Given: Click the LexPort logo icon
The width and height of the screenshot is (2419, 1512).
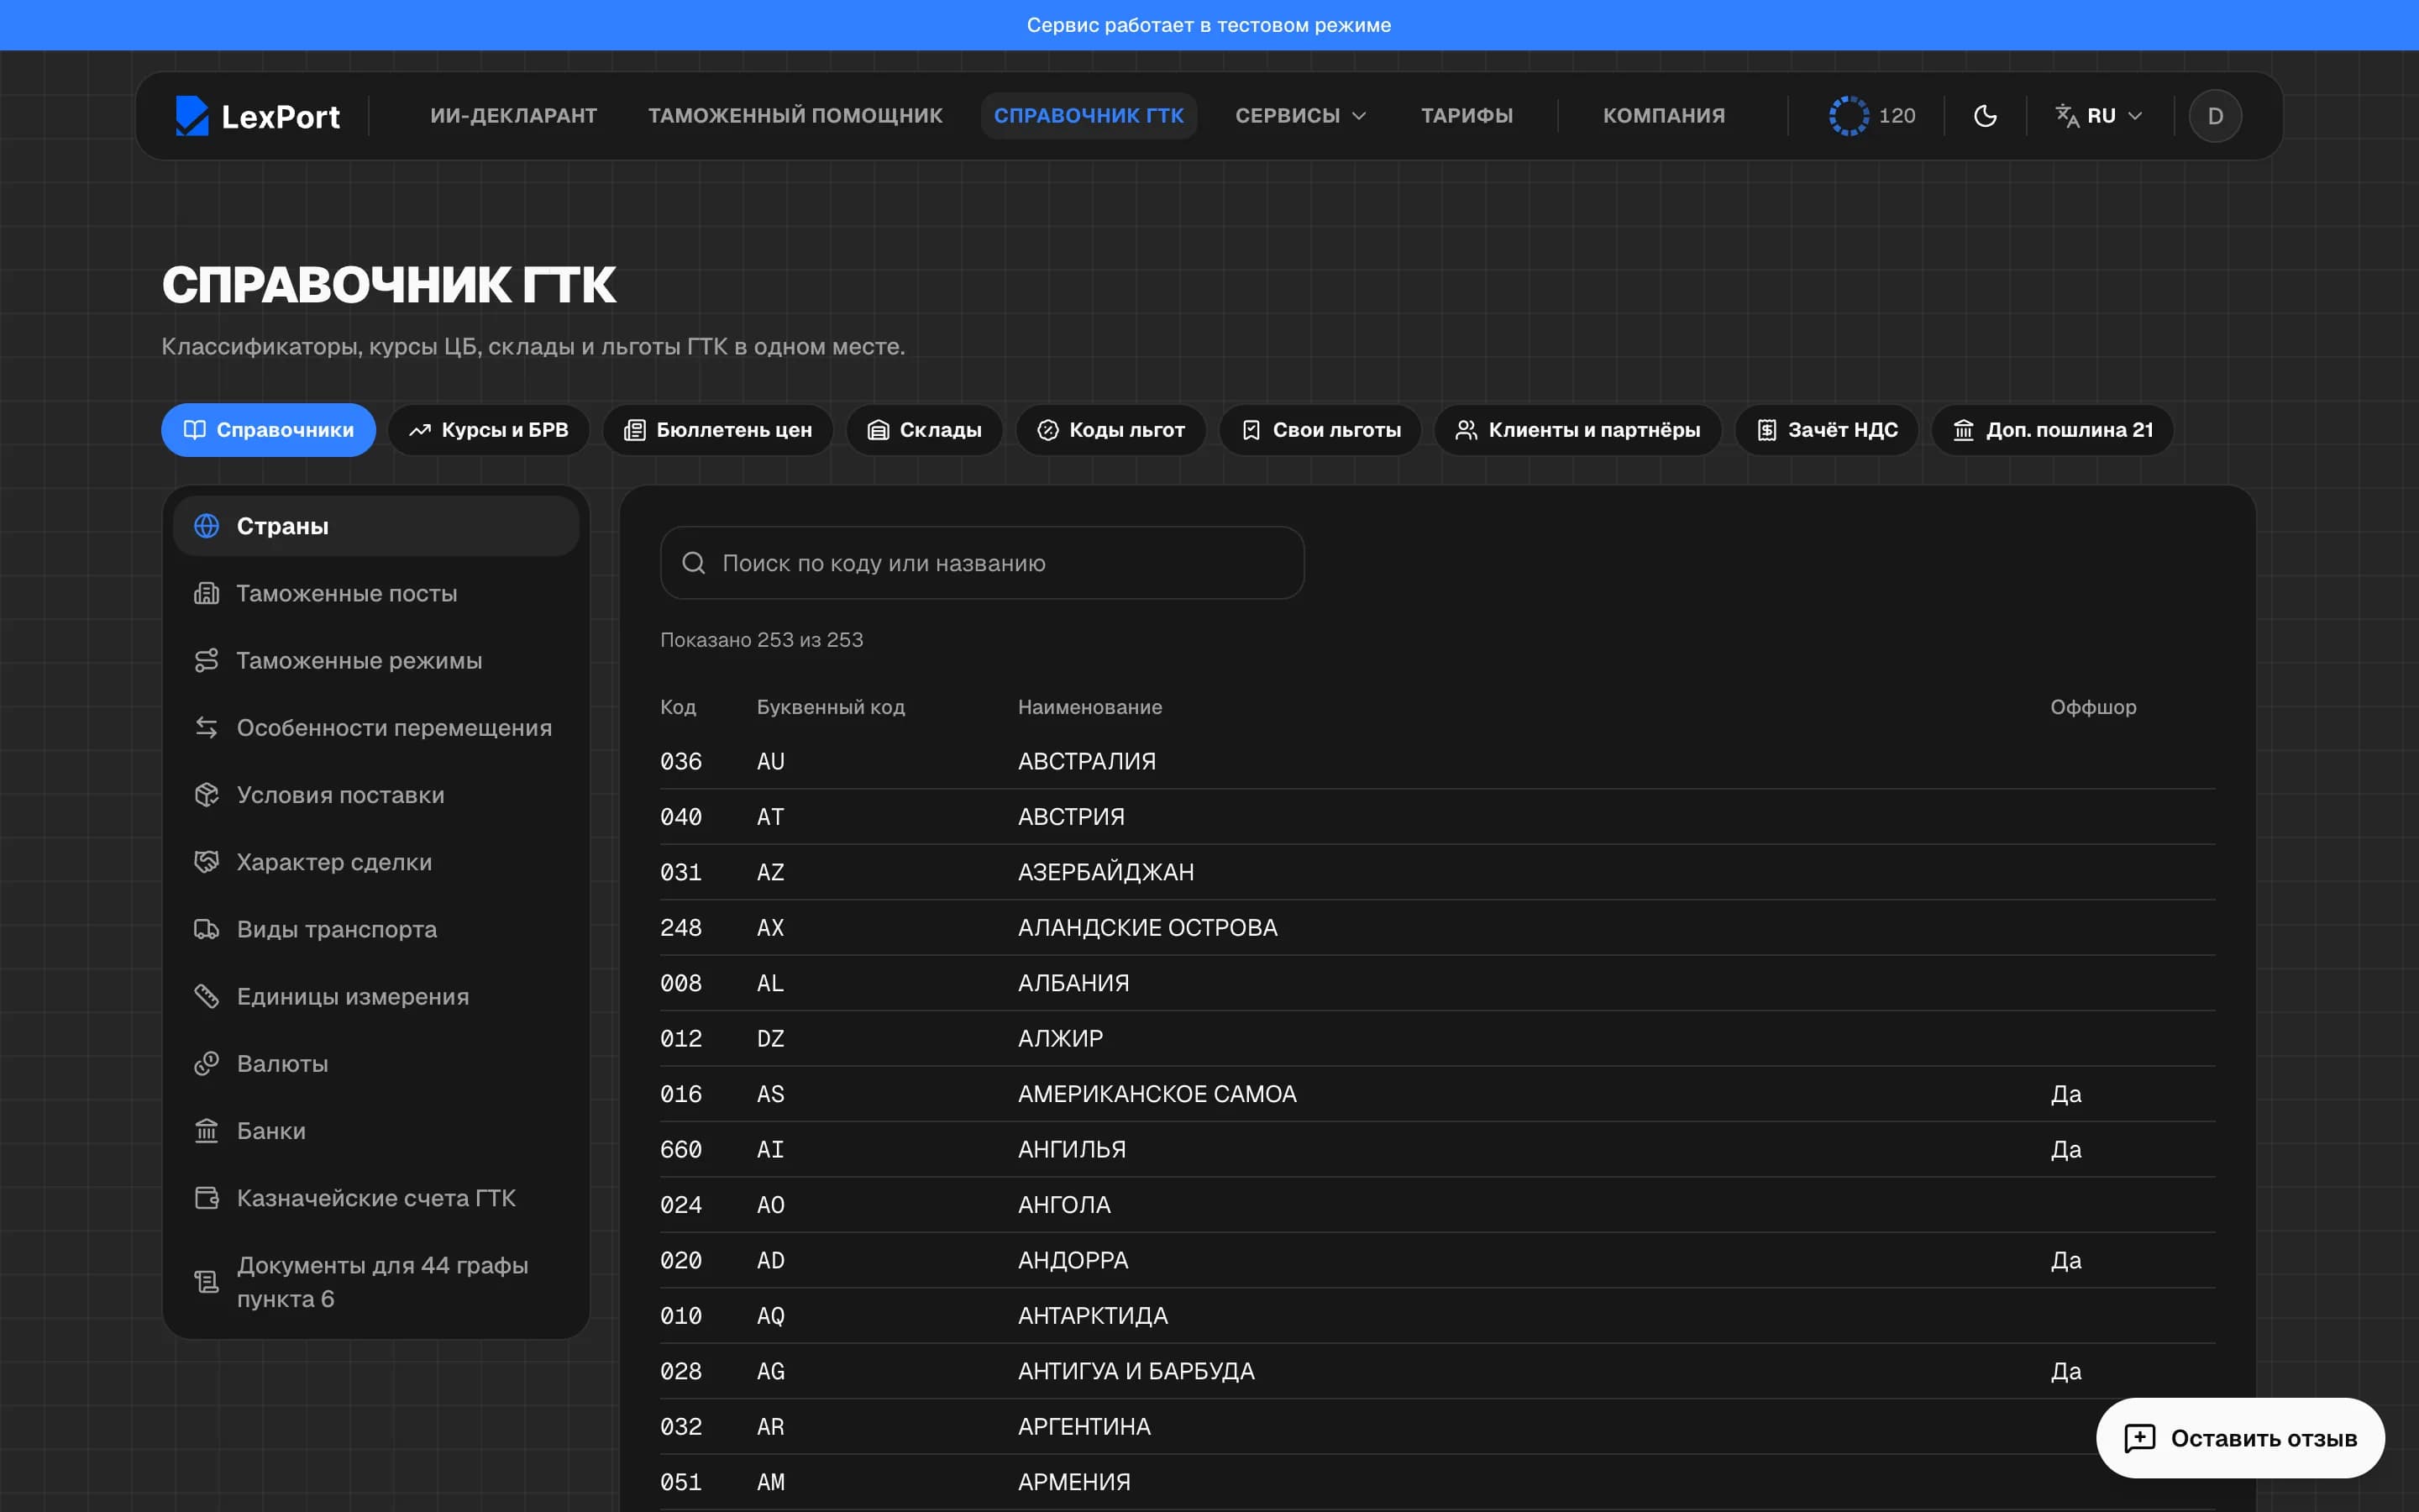Looking at the screenshot, I should [x=191, y=116].
